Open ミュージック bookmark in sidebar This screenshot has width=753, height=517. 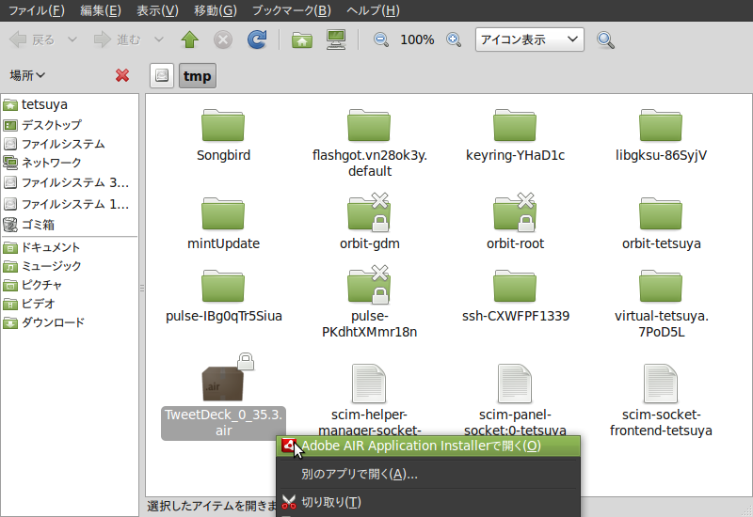[70, 266]
